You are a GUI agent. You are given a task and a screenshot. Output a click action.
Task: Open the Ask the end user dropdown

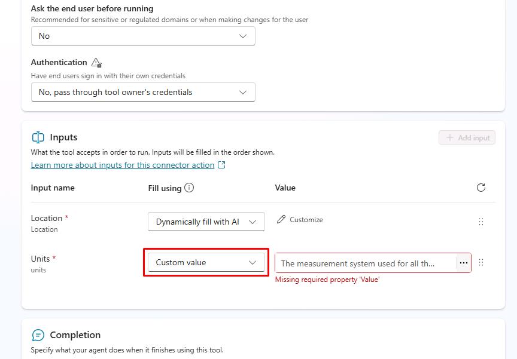pos(143,36)
